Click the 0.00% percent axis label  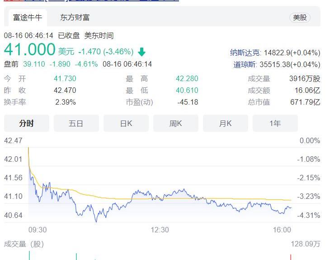coord(310,140)
